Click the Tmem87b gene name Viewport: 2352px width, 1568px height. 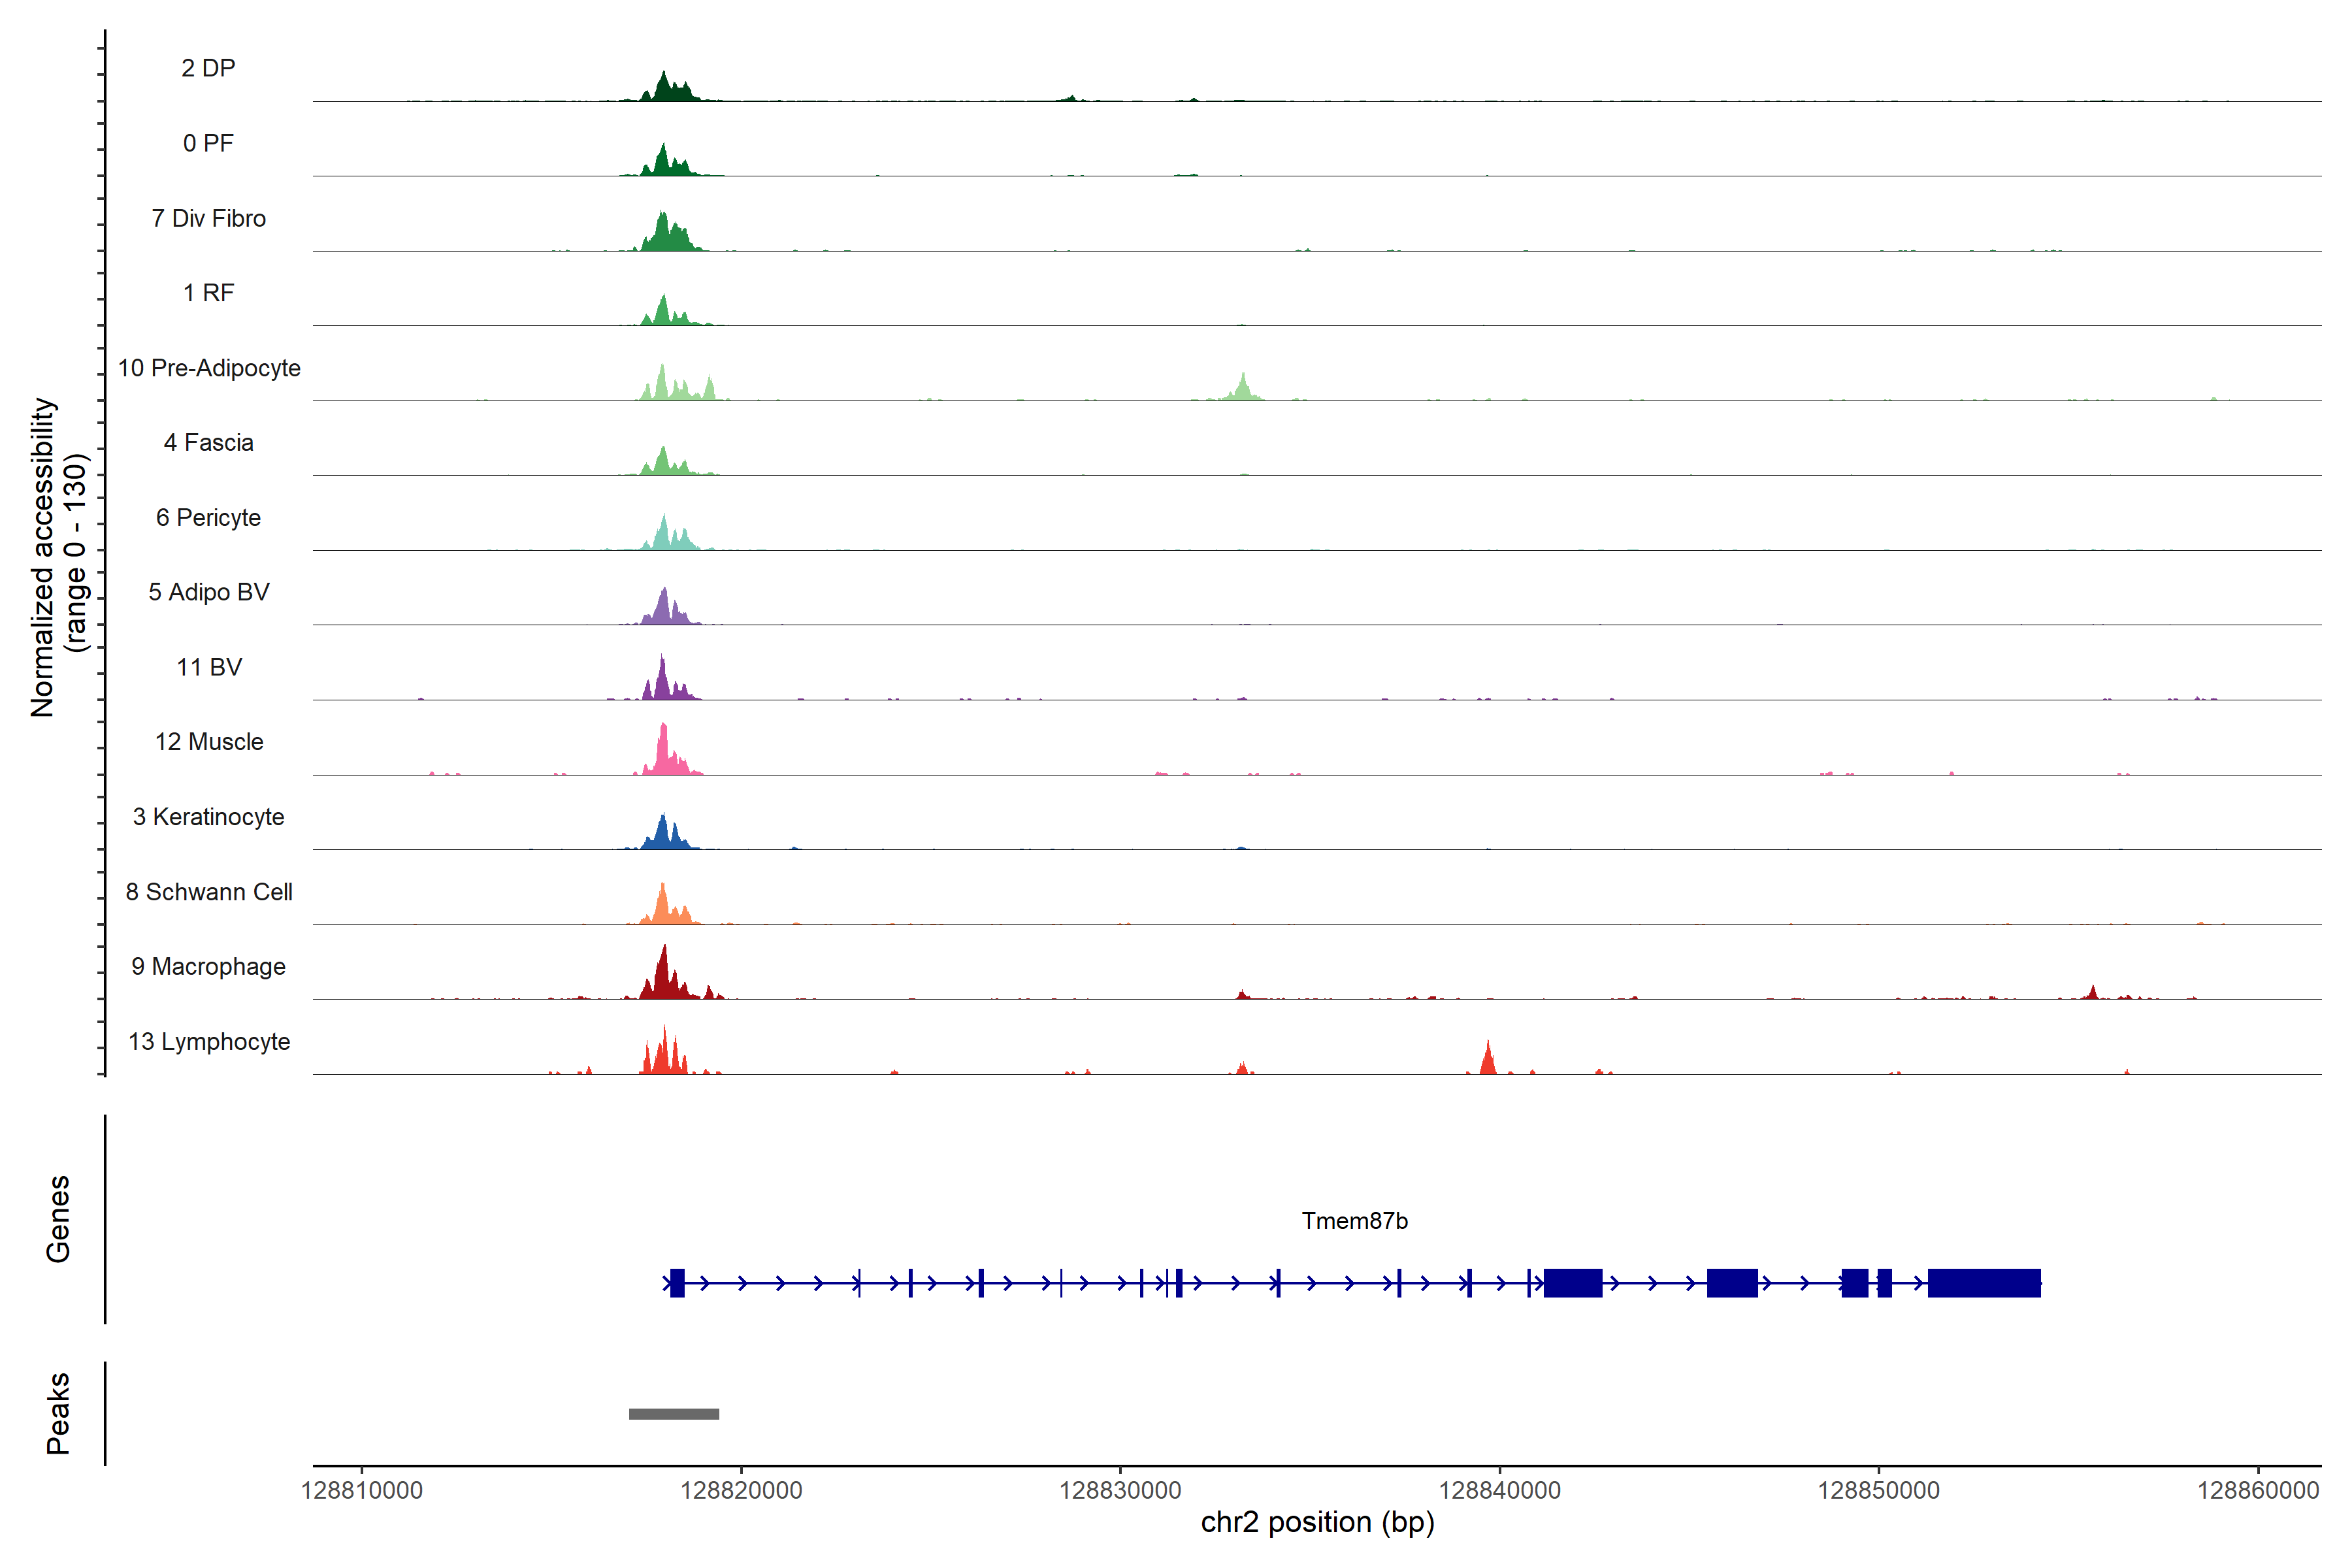pyautogui.click(x=1354, y=1221)
